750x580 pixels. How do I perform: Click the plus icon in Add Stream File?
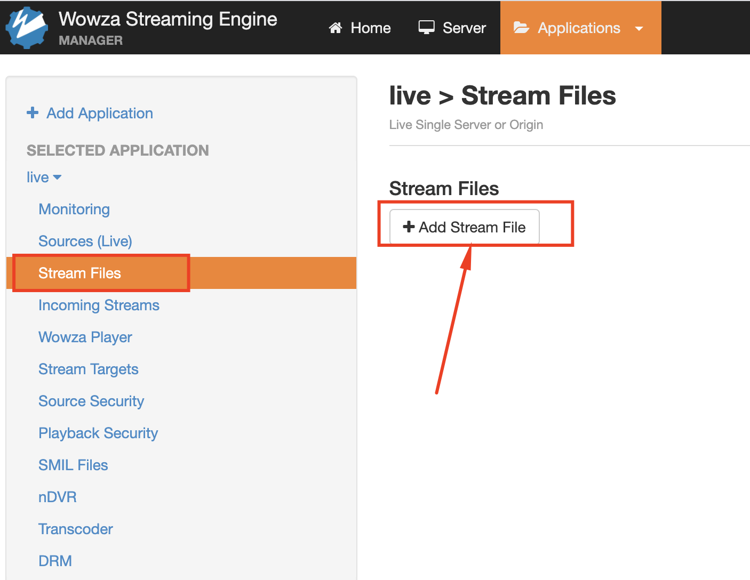409,227
